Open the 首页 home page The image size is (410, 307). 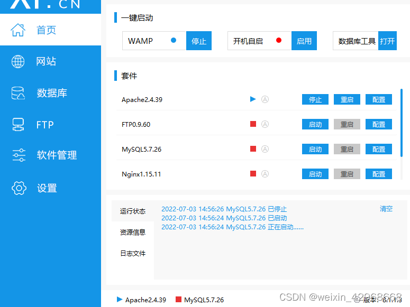pyautogui.click(x=50, y=30)
